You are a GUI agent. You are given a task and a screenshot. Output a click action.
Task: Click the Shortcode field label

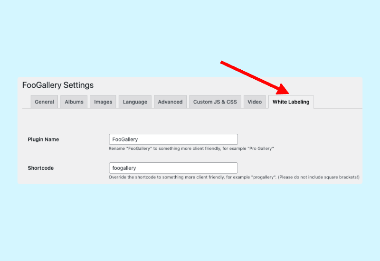pos(40,168)
